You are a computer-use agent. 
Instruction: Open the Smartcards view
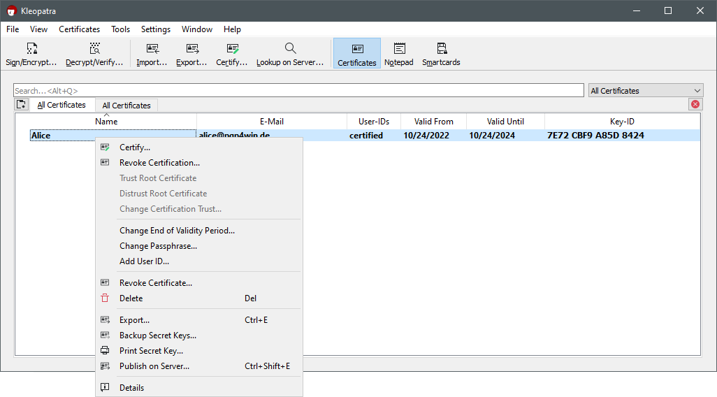coord(441,54)
